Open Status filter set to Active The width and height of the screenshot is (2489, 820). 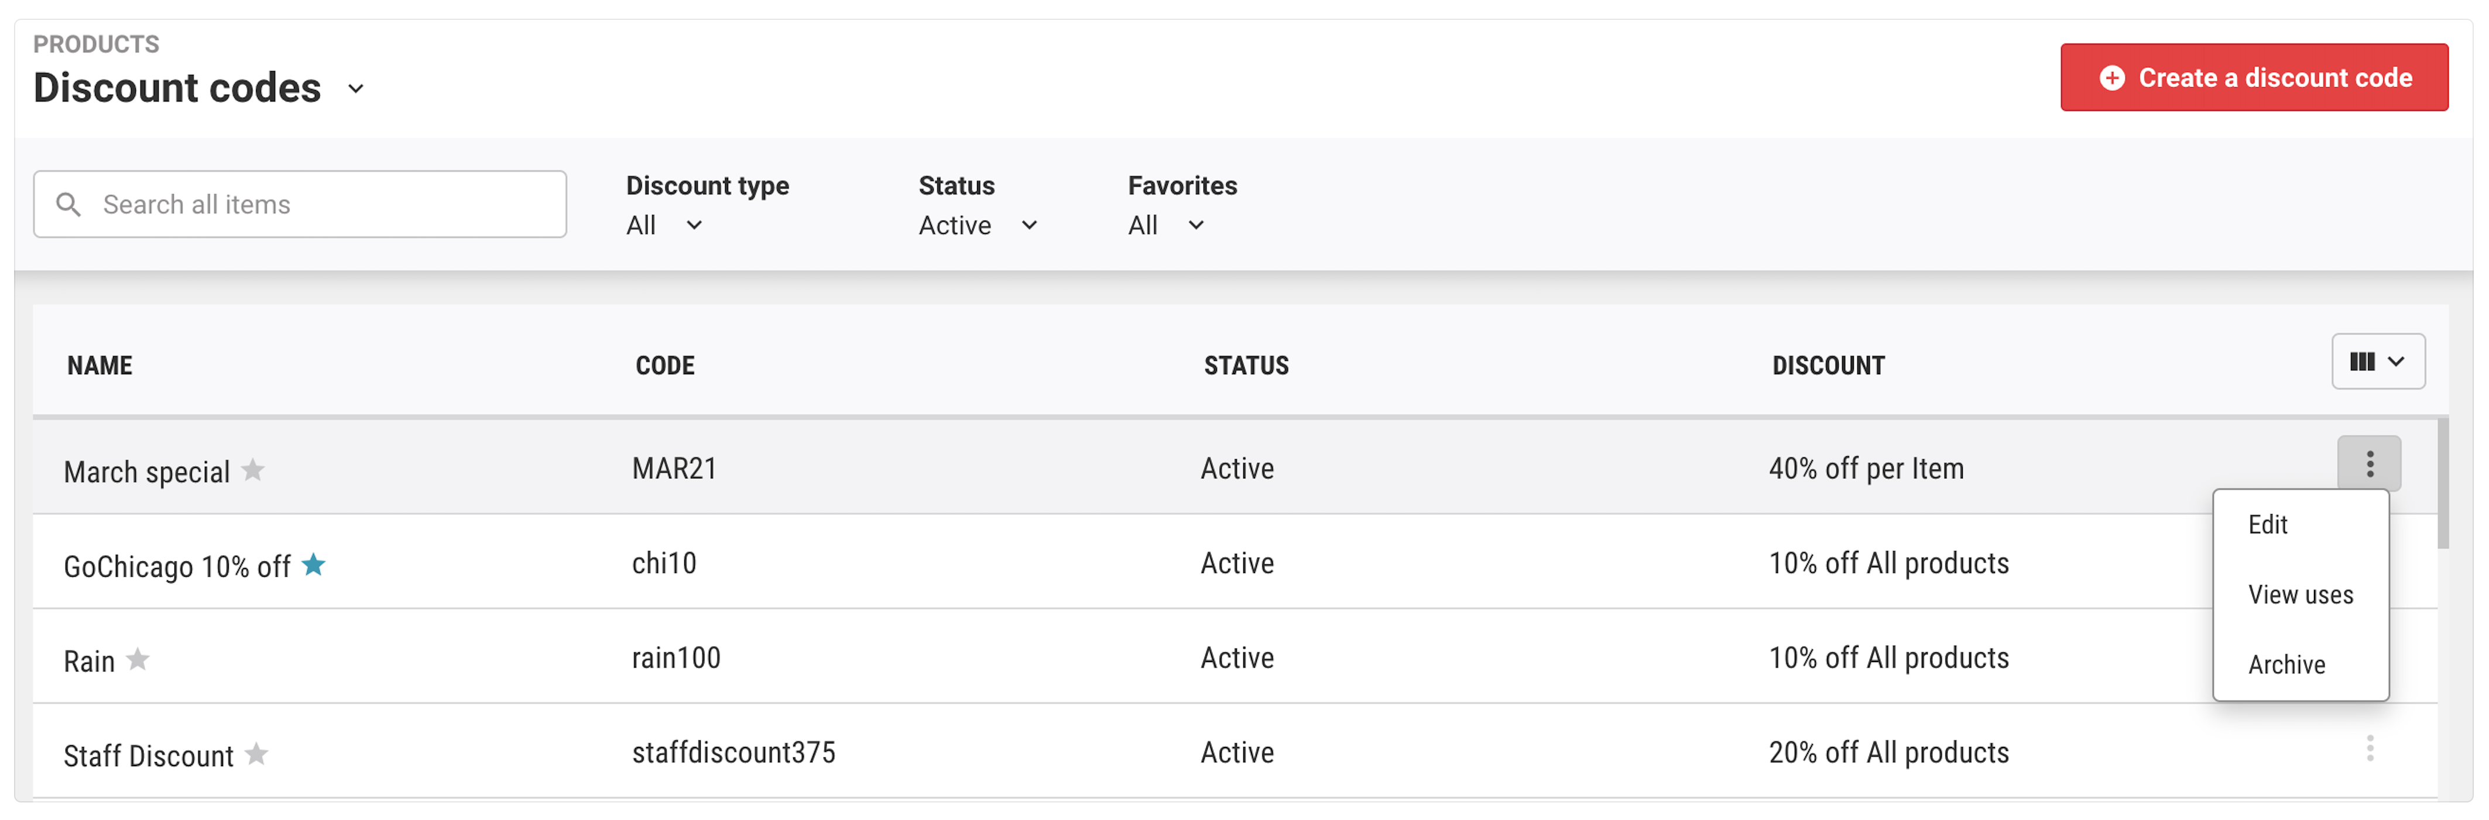pyautogui.click(x=978, y=225)
